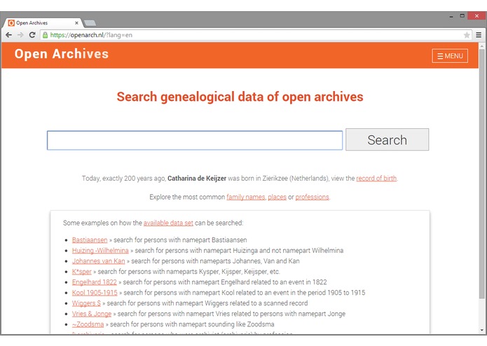The height and width of the screenshot is (346, 487).
Task: Open the site MENU button
Action: 450,56
